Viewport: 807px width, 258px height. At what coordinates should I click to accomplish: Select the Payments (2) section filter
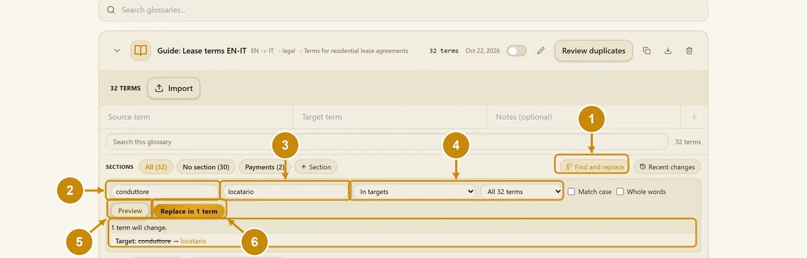pyautogui.click(x=265, y=167)
